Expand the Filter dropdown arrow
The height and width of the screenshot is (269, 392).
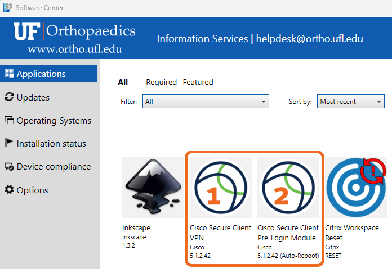(263, 102)
